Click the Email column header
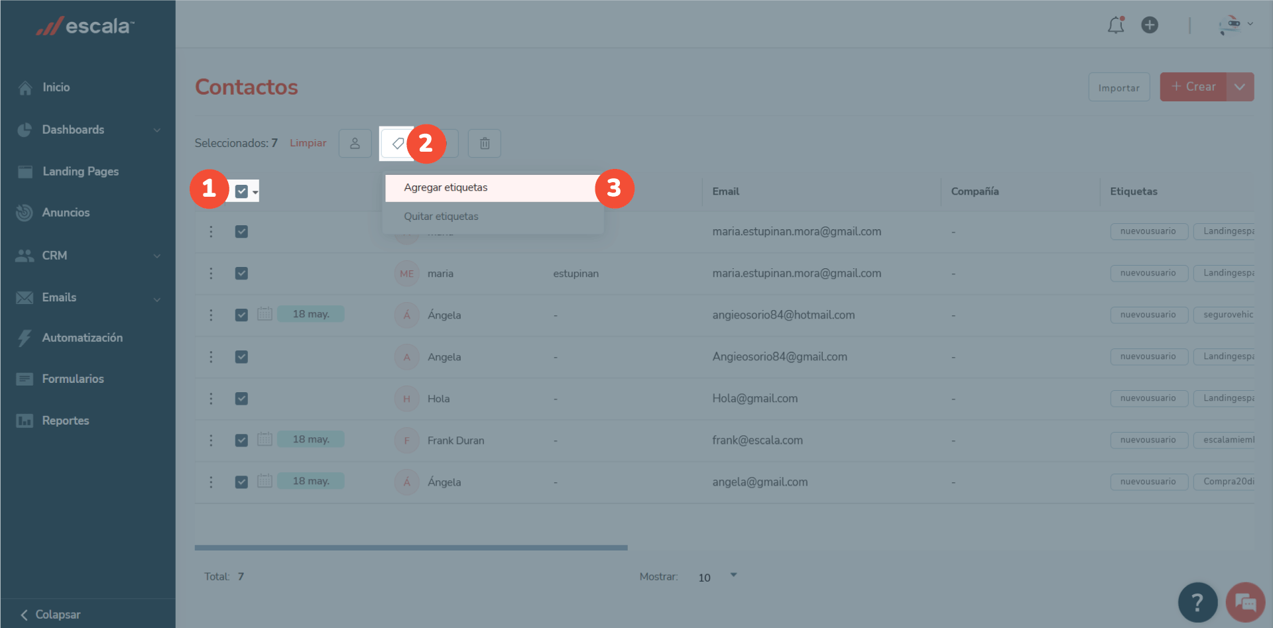The height and width of the screenshot is (628, 1273). 726,191
